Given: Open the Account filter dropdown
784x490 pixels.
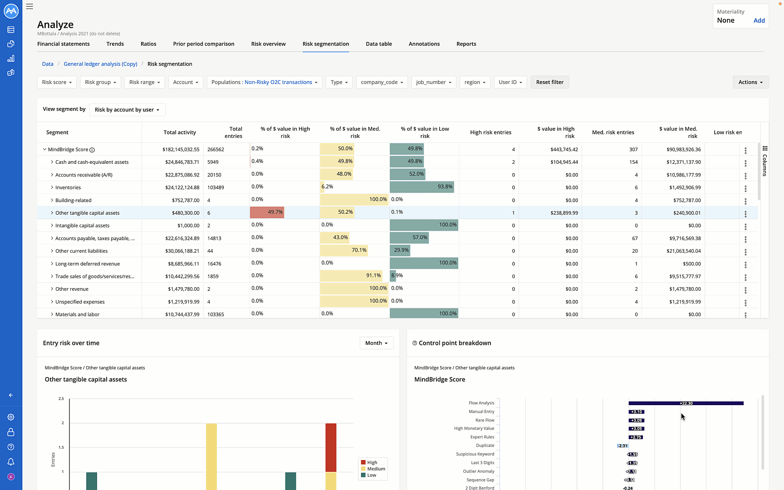Looking at the screenshot, I should 186,82.
